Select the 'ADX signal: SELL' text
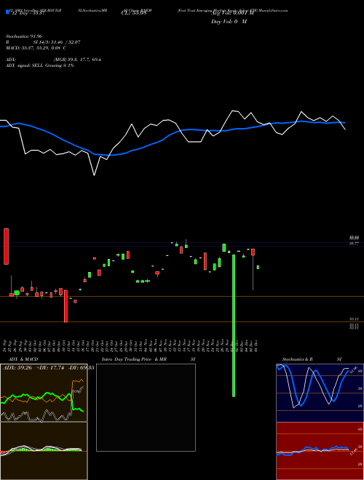Image resolution: width=364 pixels, height=480 pixels. click(x=25, y=65)
